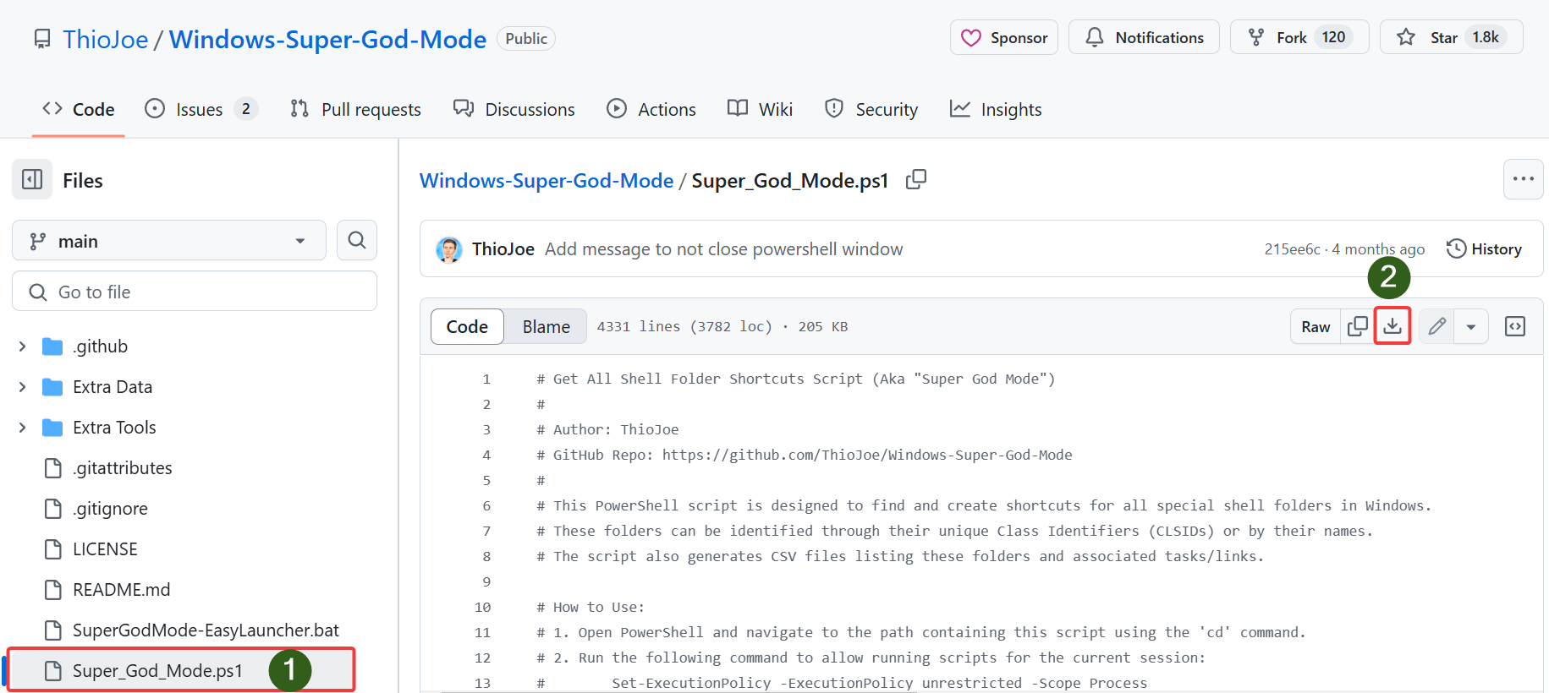Expand the Extra Tools folder
1549x693 pixels.
pyautogui.click(x=22, y=428)
